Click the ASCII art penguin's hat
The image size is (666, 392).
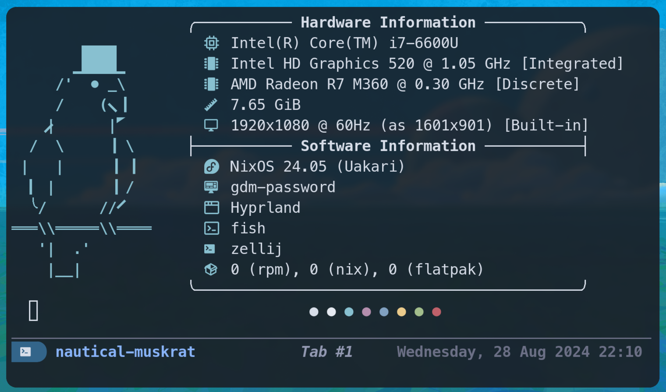(99, 59)
